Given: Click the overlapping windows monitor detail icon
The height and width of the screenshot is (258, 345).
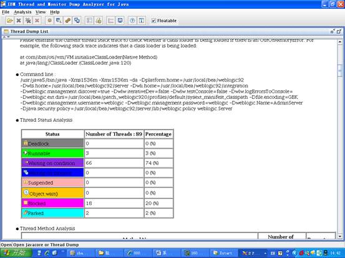Looking at the screenshot, I should [77, 21].
